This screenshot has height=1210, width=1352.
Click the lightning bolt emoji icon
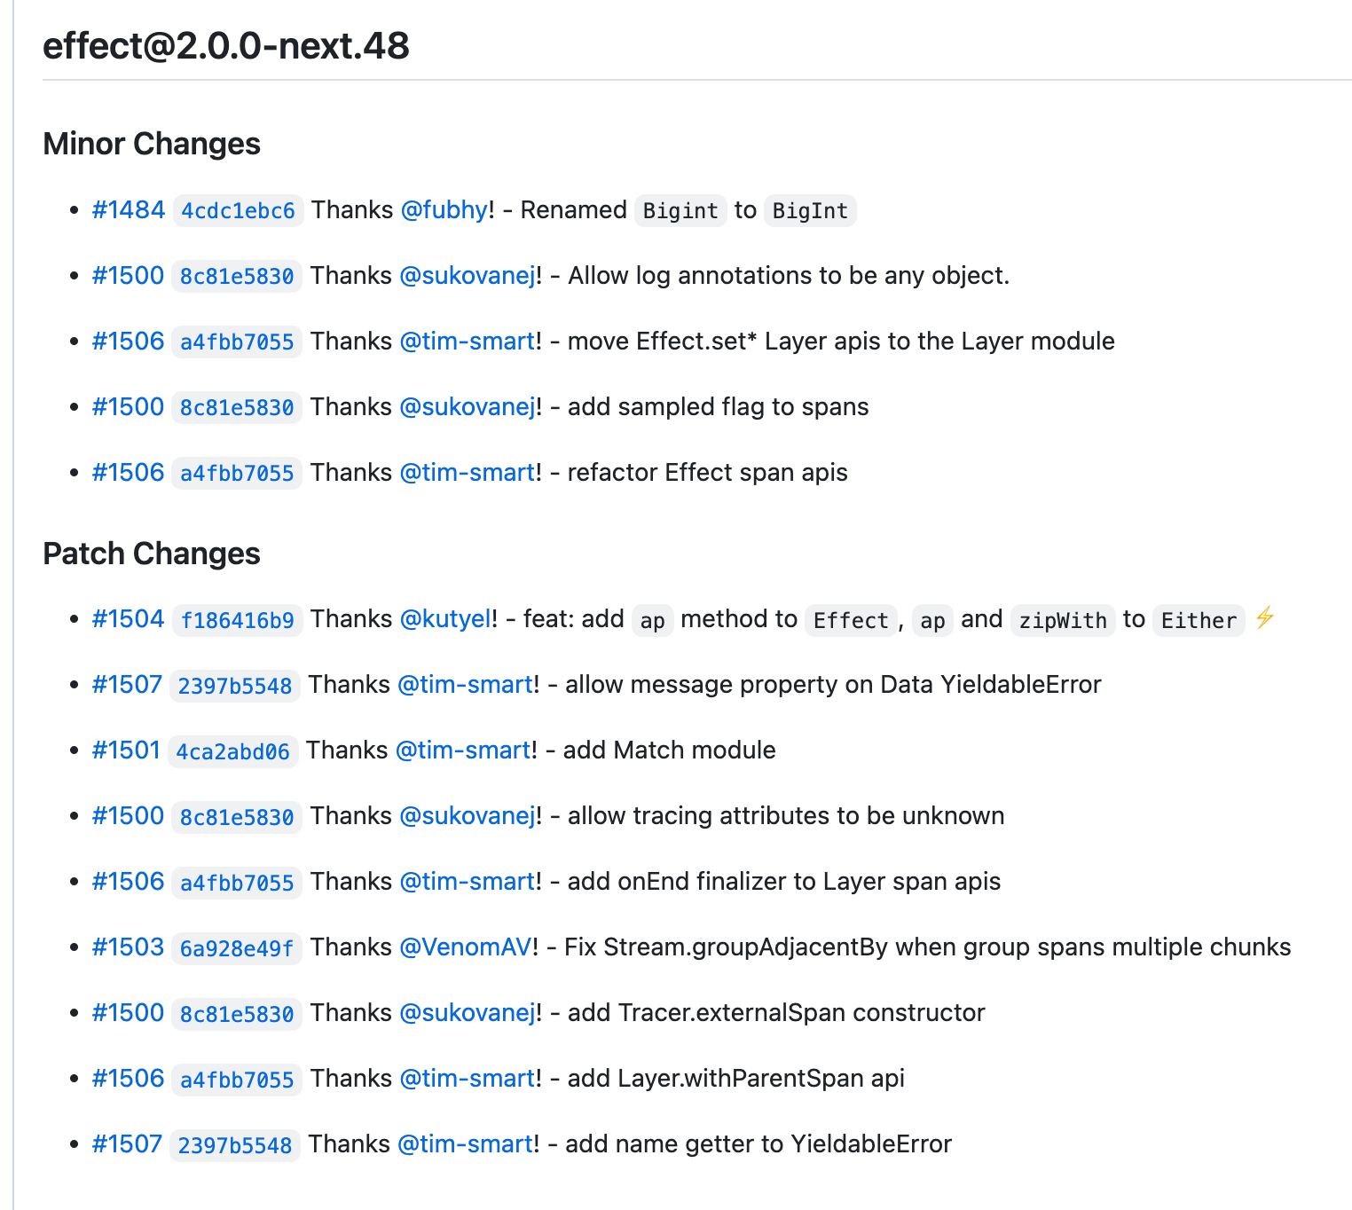coord(1264,617)
